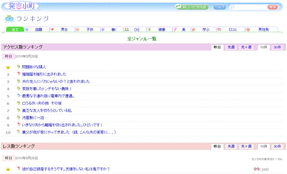287x174 pixels.
Task: Open topic 家族を壊したトンデモない義妹!
Action: pos(47,89)
